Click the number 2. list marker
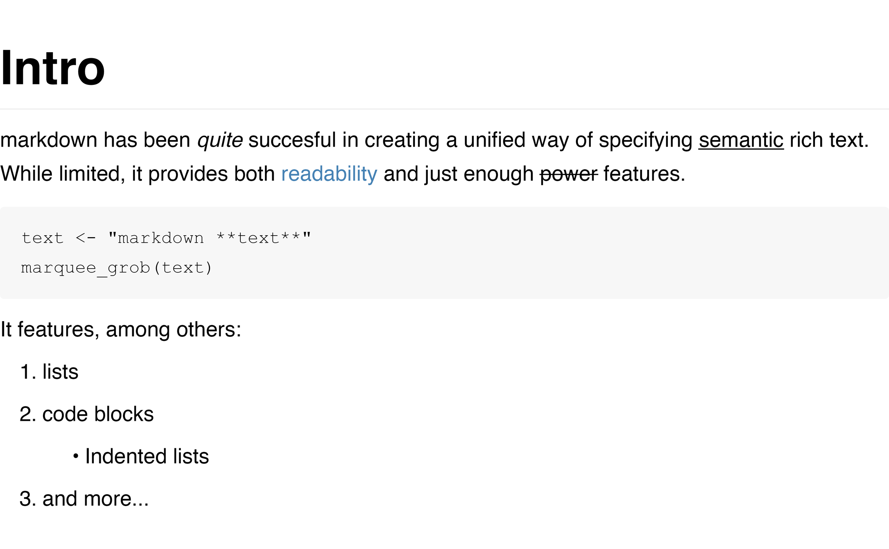The image size is (889, 549). pyautogui.click(x=28, y=414)
